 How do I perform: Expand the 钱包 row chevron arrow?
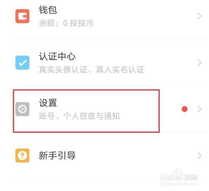[x=200, y=16]
